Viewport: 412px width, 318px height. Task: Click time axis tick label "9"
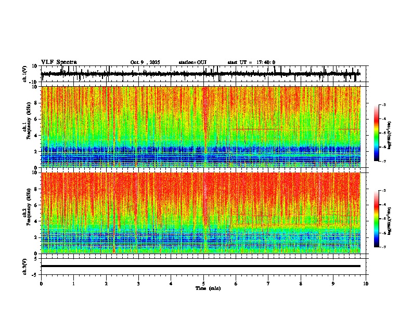[x=333, y=284]
